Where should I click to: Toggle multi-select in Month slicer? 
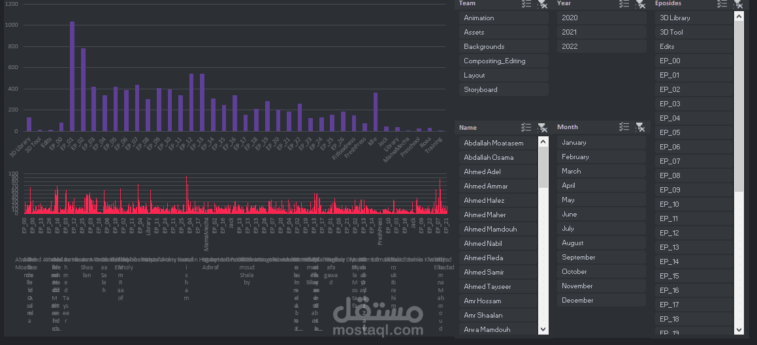click(x=624, y=127)
